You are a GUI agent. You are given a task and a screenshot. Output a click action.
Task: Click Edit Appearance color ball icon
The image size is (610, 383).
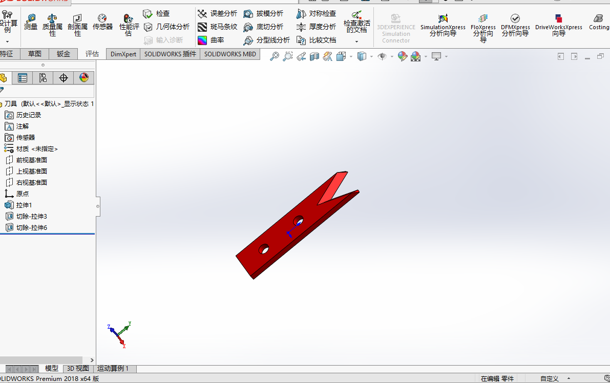403,57
